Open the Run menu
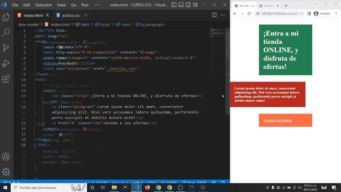The image size is (341, 192). point(85,5)
